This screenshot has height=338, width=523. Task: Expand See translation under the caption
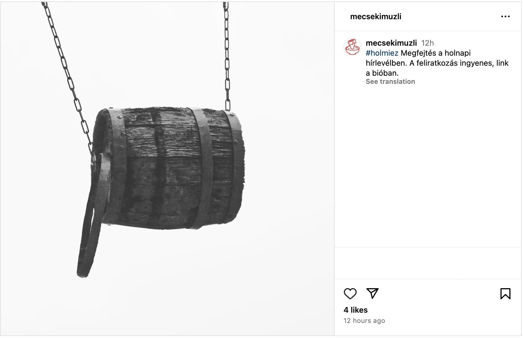coord(390,82)
